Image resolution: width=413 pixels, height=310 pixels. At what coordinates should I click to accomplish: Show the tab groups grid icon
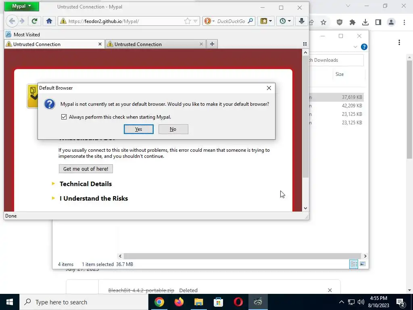(x=305, y=44)
